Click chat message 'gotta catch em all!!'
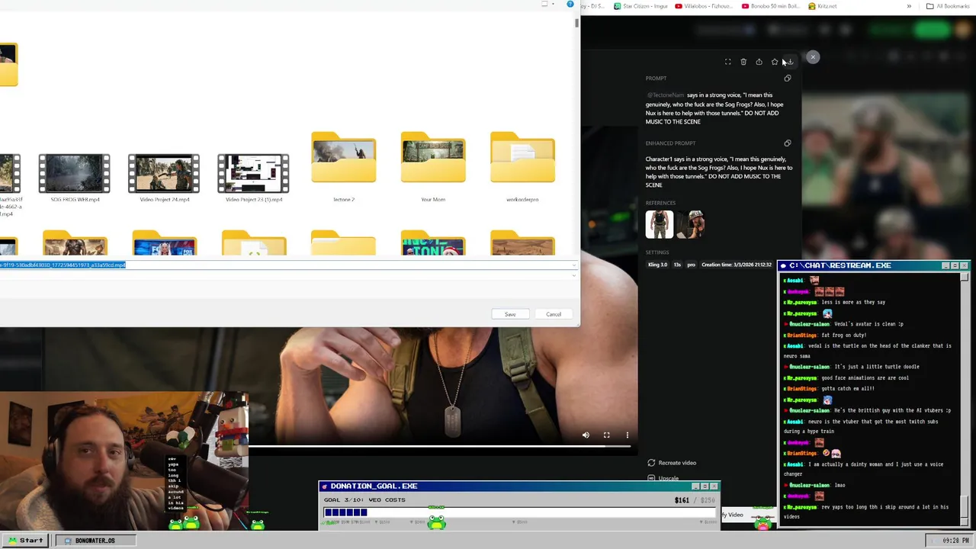 click(849, 389)
